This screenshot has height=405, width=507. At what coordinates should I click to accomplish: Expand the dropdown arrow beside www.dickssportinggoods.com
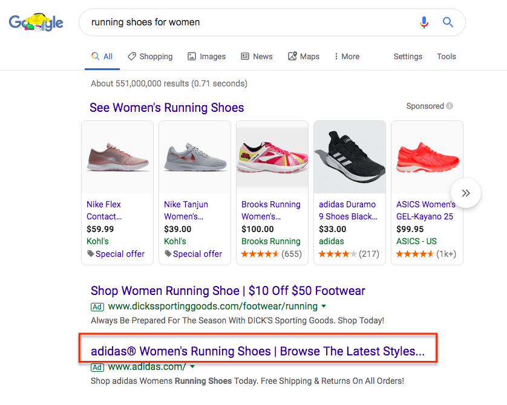coord(323,306)
